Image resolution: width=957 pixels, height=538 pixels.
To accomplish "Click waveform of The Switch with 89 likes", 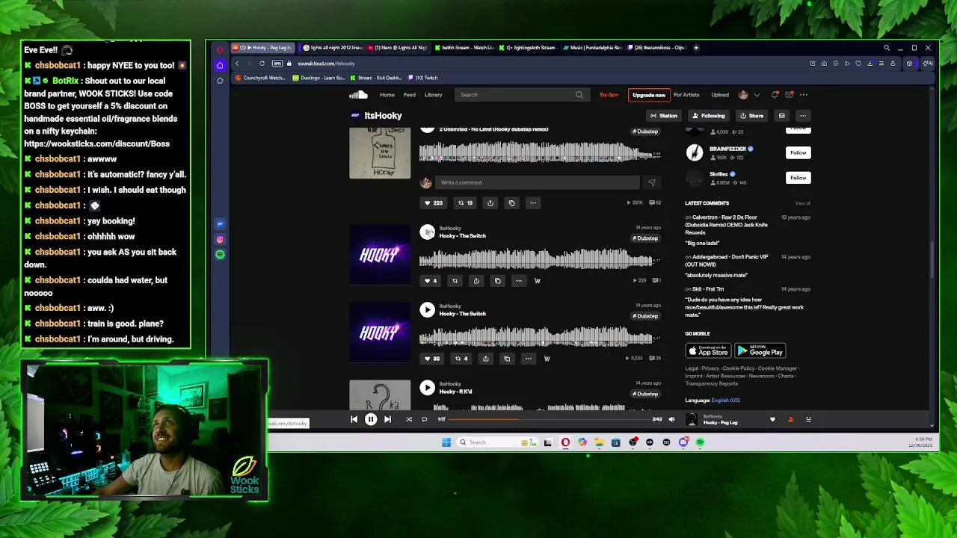I will point(537,338).
